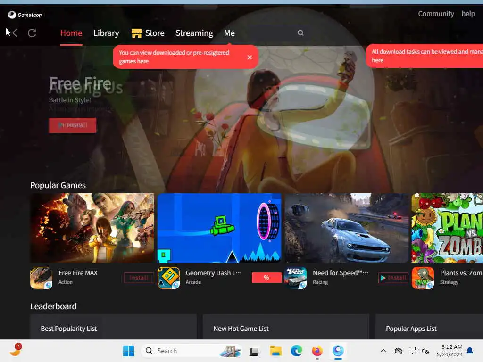Open the clock showing 3:12 AM

[x=450, y=351]
